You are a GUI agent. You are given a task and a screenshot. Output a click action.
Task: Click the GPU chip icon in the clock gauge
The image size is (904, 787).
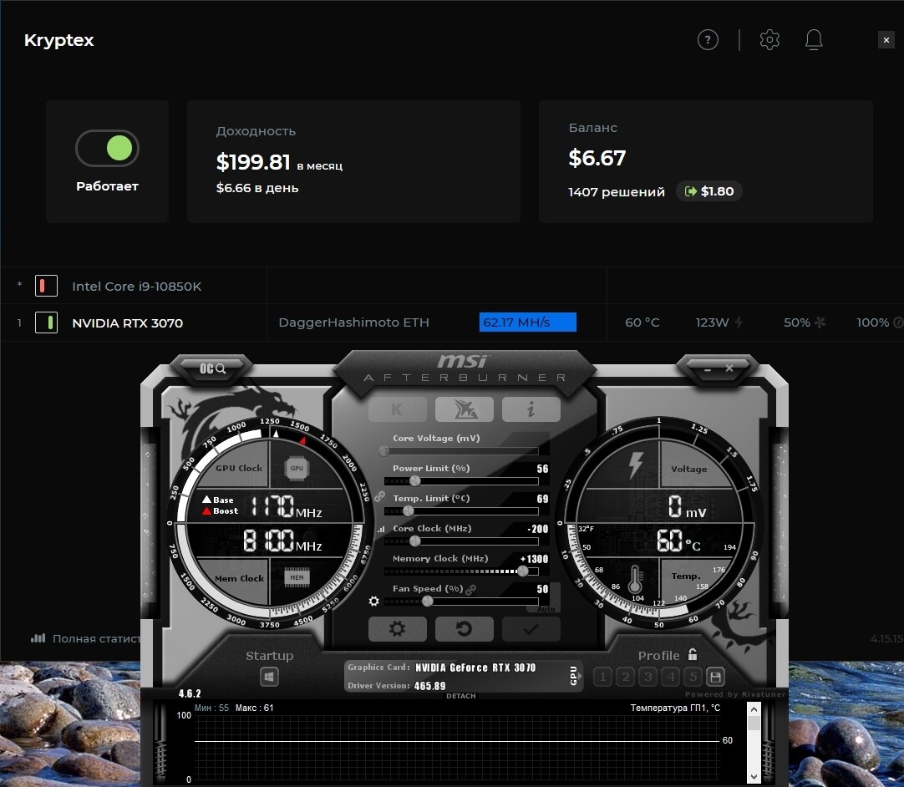tap(297, 468)
